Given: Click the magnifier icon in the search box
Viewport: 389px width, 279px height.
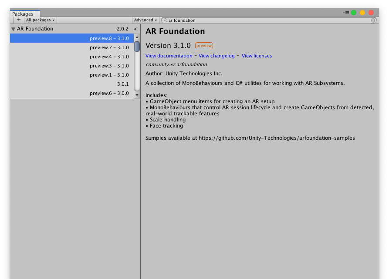Looking at the screenshot, I should (165, 20).
